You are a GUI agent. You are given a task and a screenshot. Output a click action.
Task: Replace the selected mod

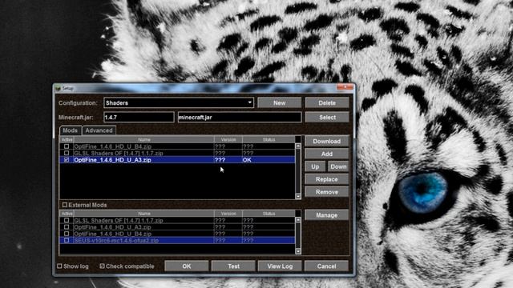327,179
